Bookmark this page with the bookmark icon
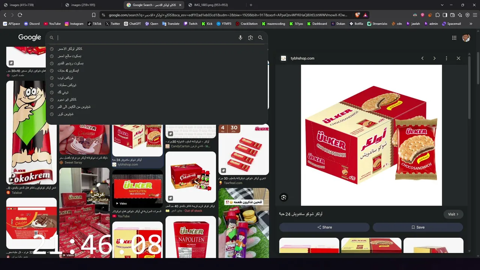 click(x=94, y=15)
